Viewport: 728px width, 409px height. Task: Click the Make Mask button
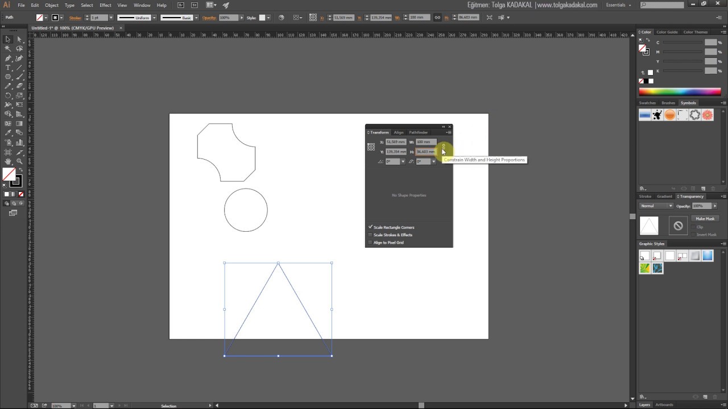tap(705, 219)
